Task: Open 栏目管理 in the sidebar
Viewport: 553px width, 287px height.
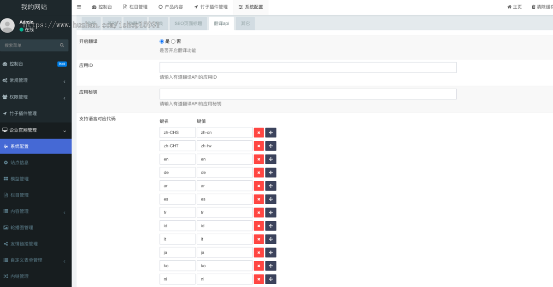Action: 35,195
